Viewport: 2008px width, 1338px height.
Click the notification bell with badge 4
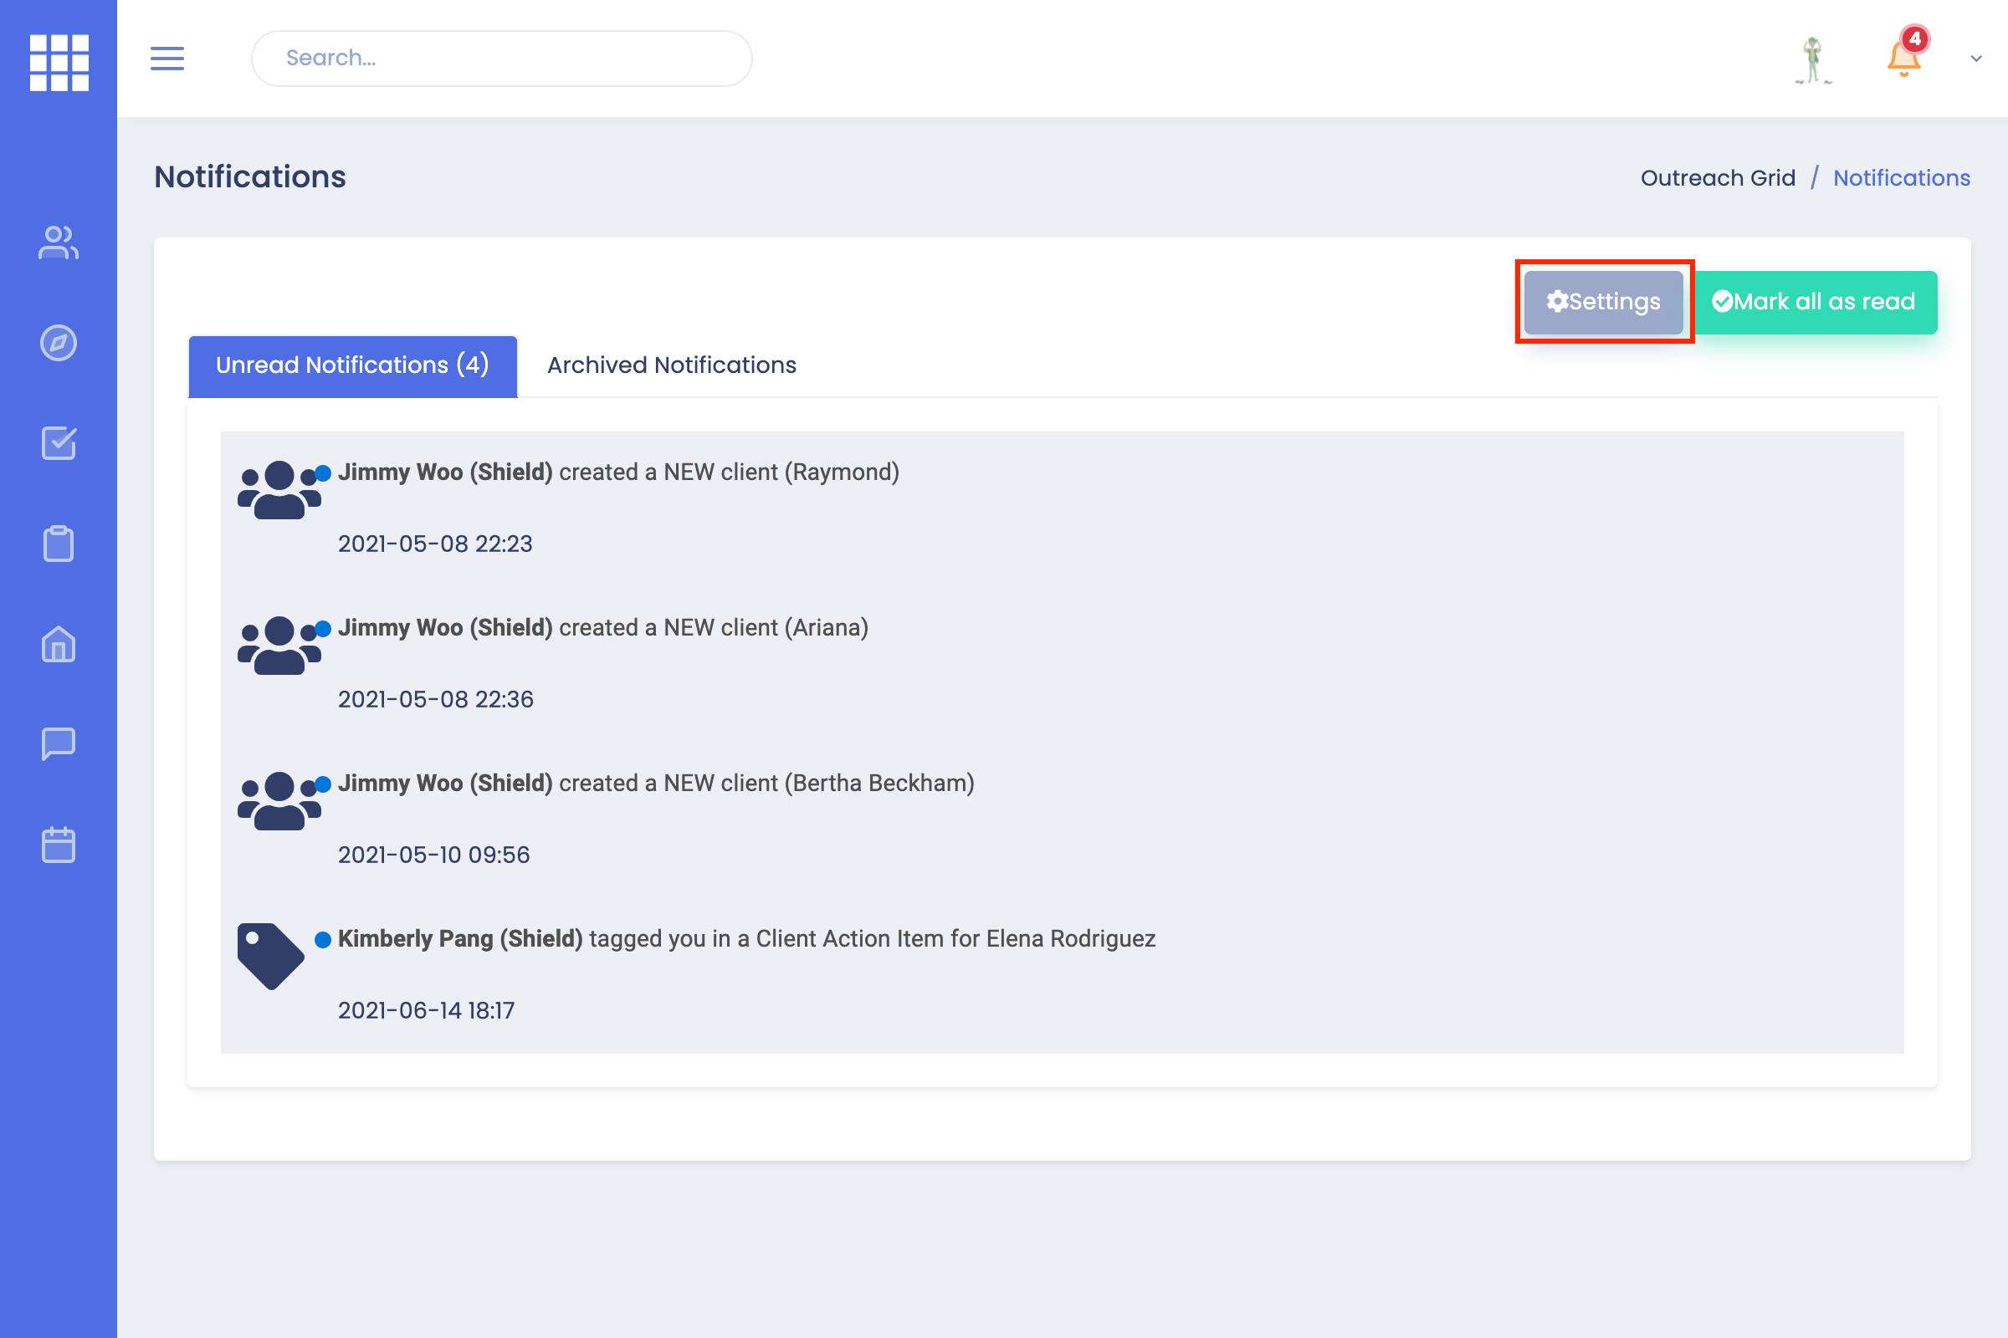(1904, 56)
